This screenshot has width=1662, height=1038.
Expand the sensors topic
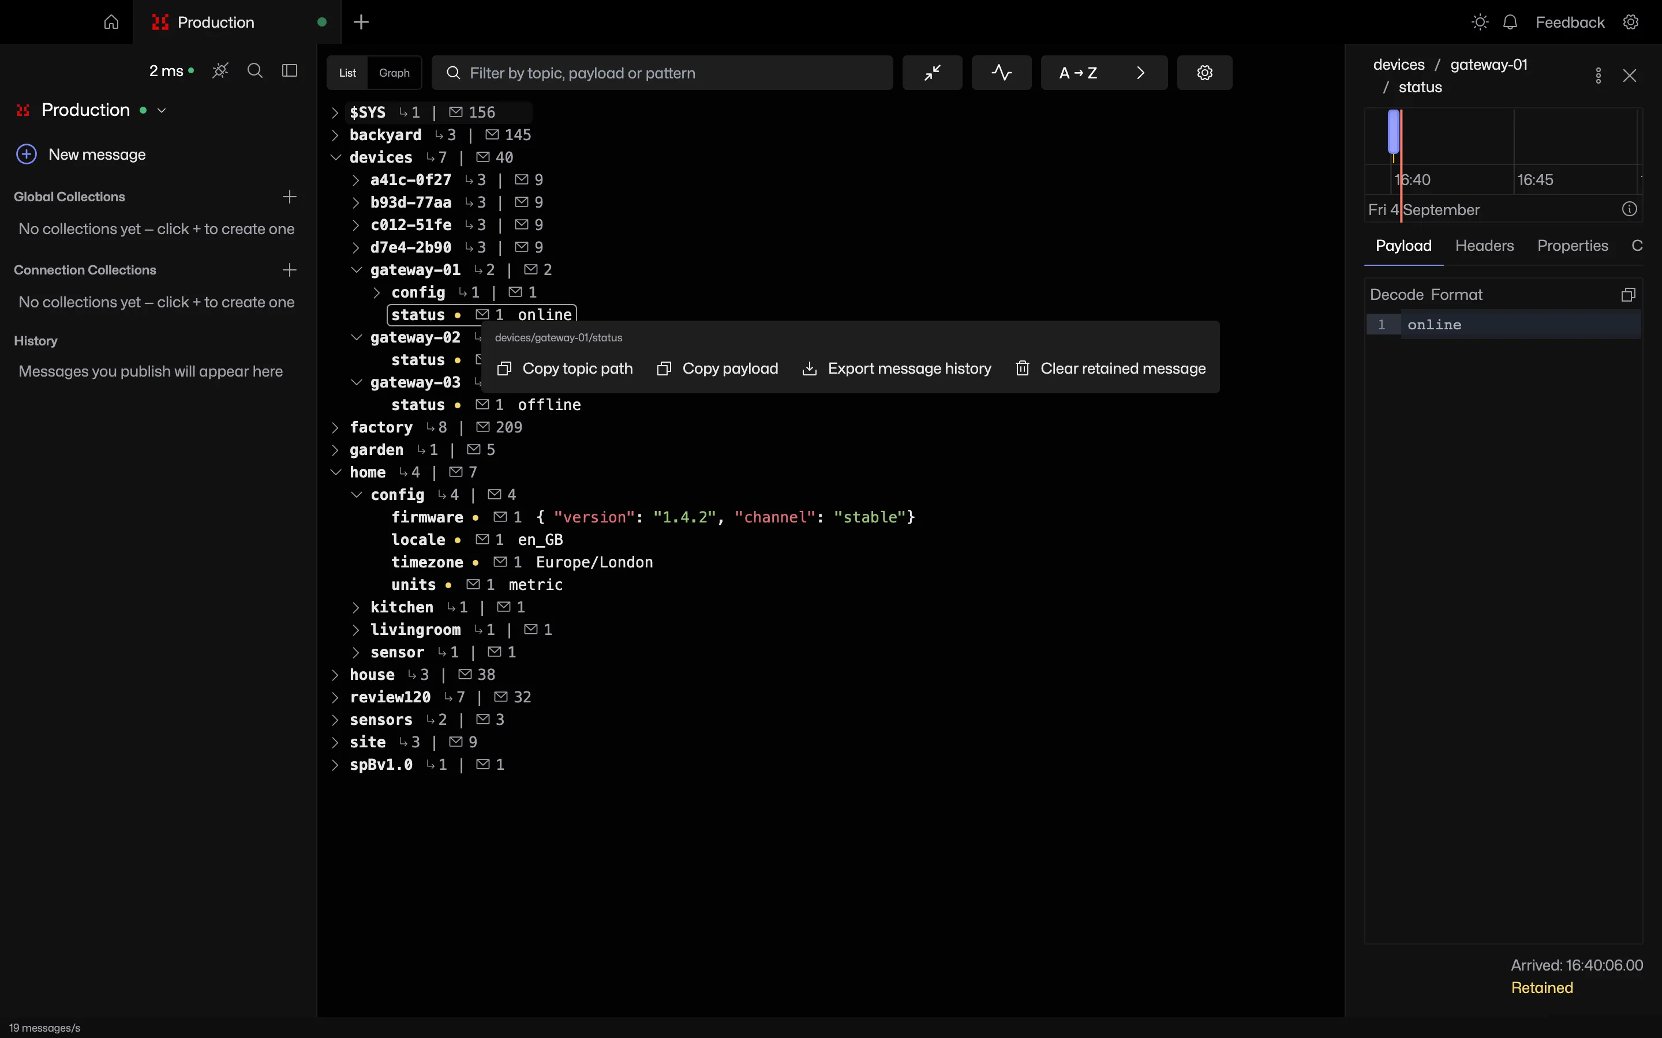(335, 720)
